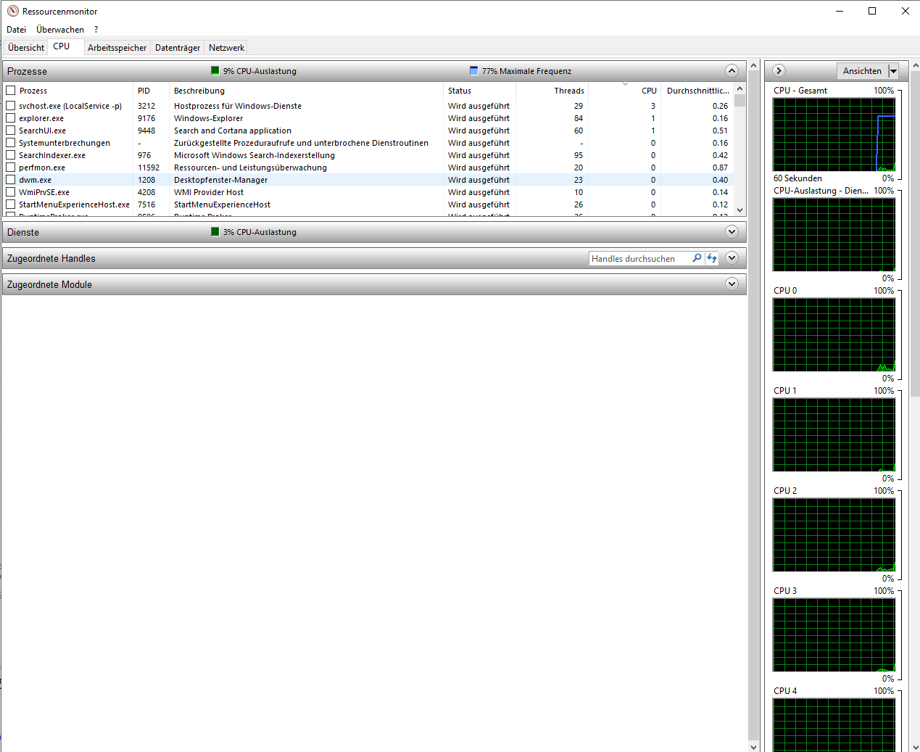Tick the dwm.exe checkbox
The width and height of the screenshot is (920, 752).
coord(11,180)
